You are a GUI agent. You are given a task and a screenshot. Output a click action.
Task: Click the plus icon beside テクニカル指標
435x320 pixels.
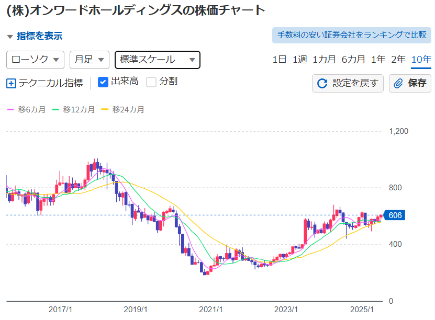coord(11,83)
